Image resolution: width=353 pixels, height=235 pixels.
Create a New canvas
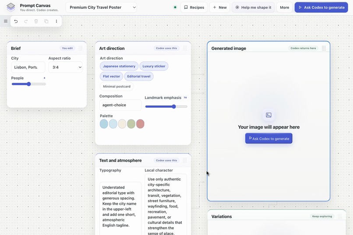(x=219, y=7)
